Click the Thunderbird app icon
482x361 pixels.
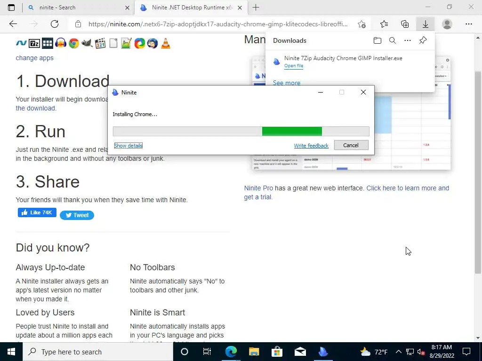point(153,43)
